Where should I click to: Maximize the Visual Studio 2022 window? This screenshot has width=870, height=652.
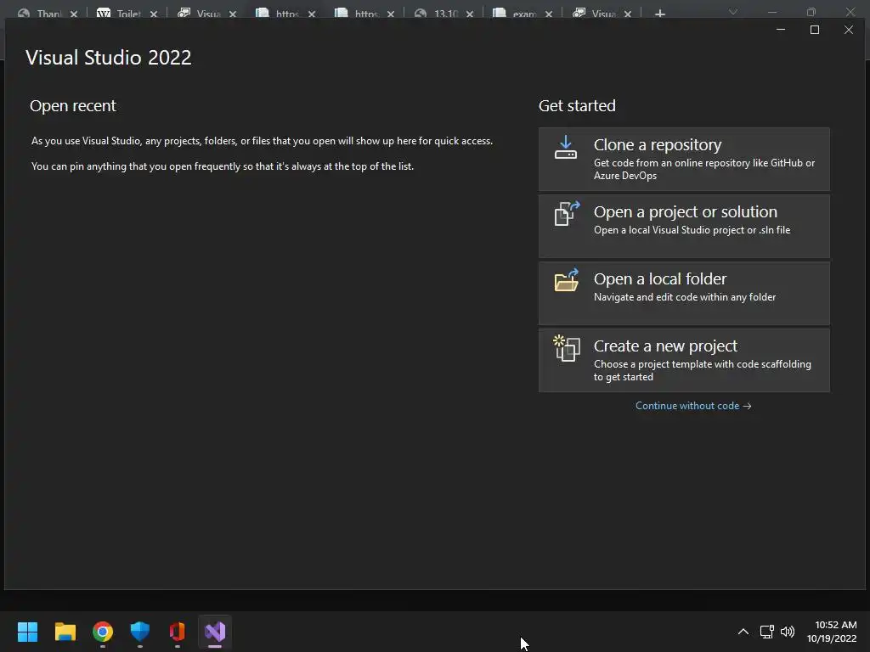(x=815, y=30)
